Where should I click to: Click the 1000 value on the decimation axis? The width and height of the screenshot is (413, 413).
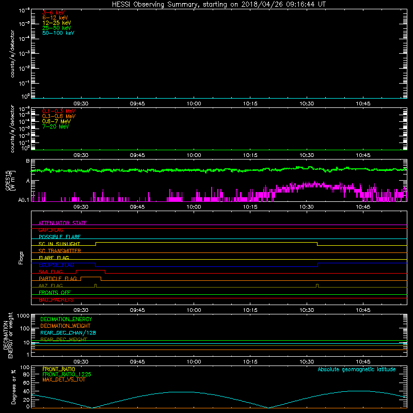[23, 316]
